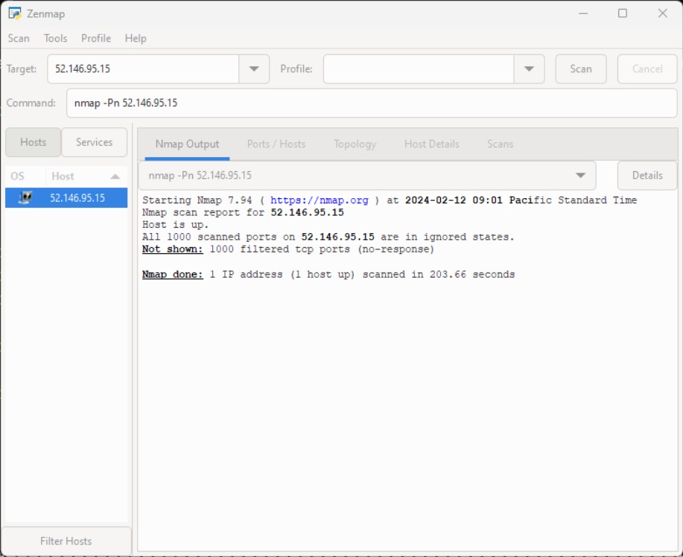Click the Scan button
Image resolution: width=683 pixels, height=557 pixels.
[x=581, y=69]
